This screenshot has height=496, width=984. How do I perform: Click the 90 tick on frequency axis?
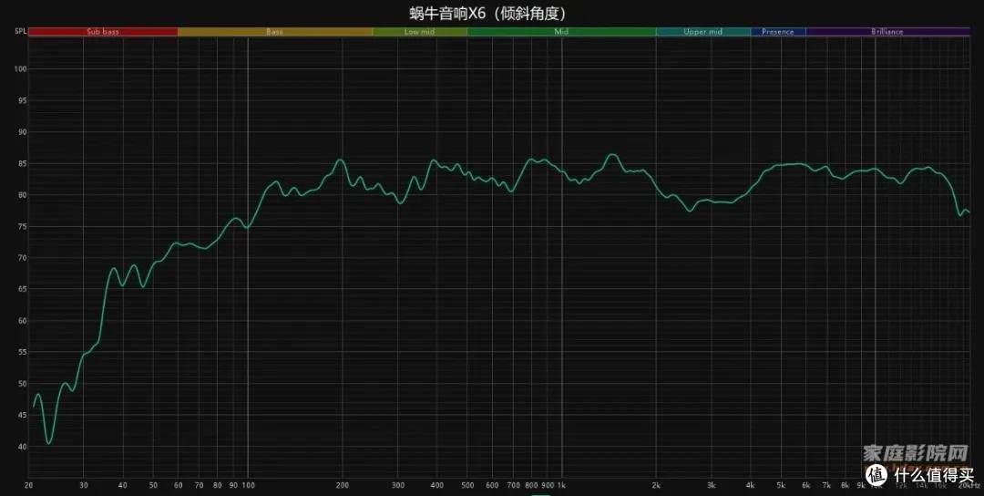click(x=233, y=485)
